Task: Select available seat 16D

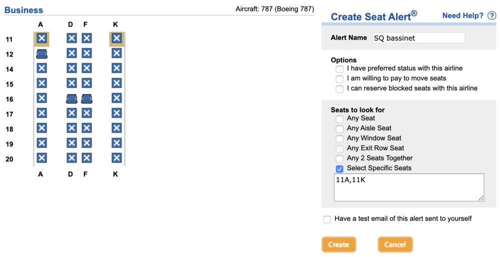Action: [71, 98]
